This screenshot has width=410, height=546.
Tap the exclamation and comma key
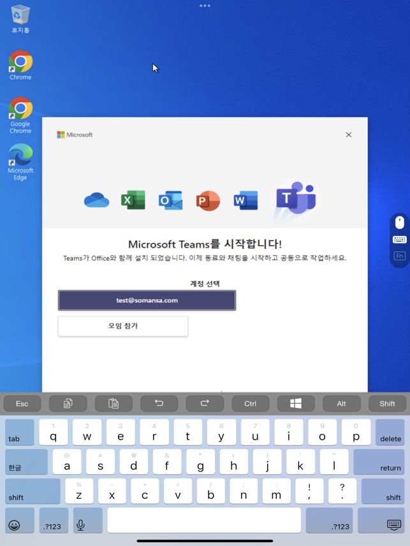[x=310, y=491]
